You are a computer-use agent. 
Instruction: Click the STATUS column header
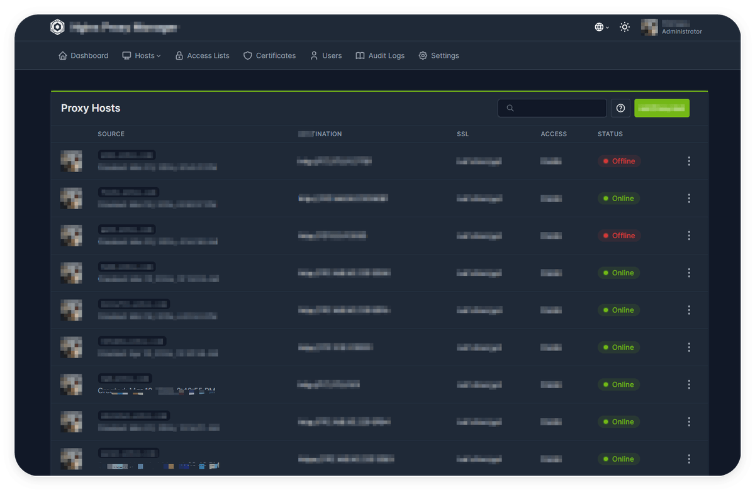point(610,134)
